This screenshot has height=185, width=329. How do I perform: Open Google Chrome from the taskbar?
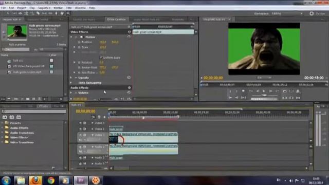51,180
